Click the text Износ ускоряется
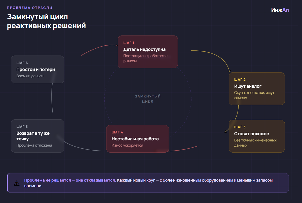The image size is (302, 203). point(127,145)
